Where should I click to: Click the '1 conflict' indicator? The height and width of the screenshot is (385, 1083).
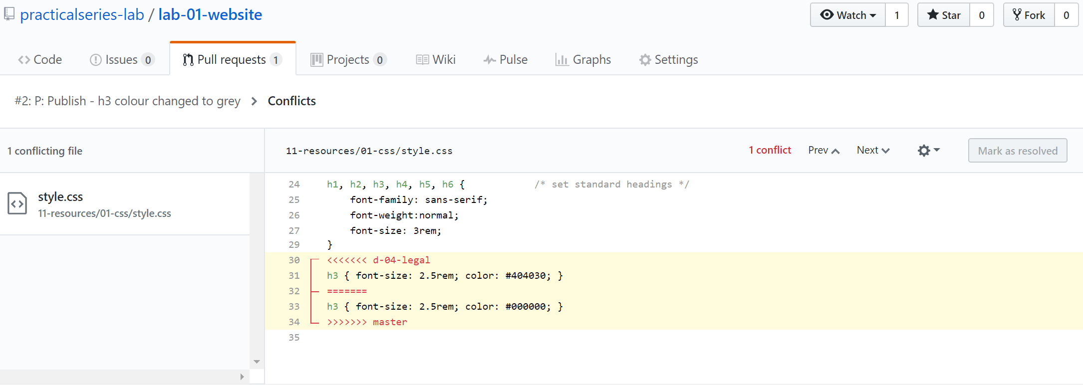point(770,150)
